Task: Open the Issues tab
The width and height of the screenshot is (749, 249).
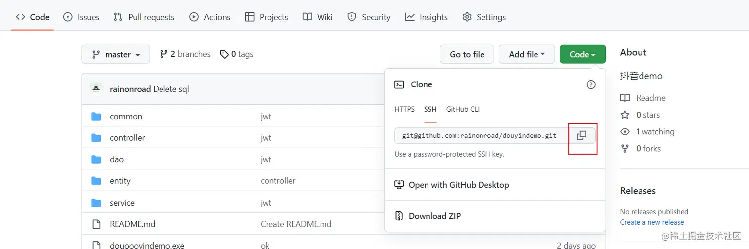Action: [81, 17]
